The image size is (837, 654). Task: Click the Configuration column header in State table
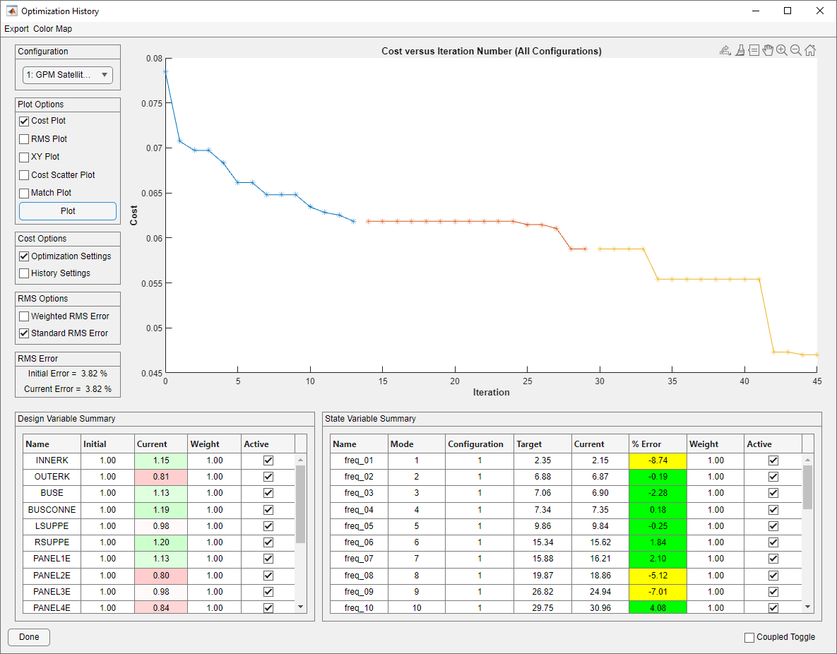(x=480, y=444)
